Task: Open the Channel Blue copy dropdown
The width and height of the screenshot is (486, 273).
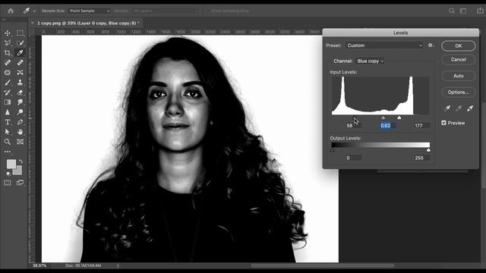Action: 370,61
